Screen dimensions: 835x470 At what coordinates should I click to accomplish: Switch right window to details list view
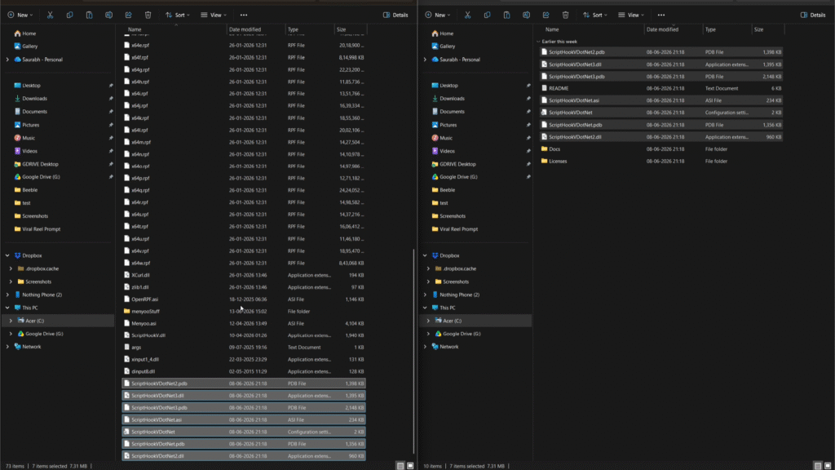coord(818,466)
